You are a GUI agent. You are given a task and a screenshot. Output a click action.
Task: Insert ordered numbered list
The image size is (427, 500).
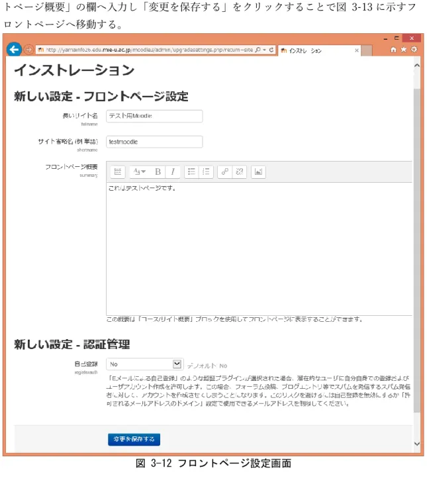point(206,172)
